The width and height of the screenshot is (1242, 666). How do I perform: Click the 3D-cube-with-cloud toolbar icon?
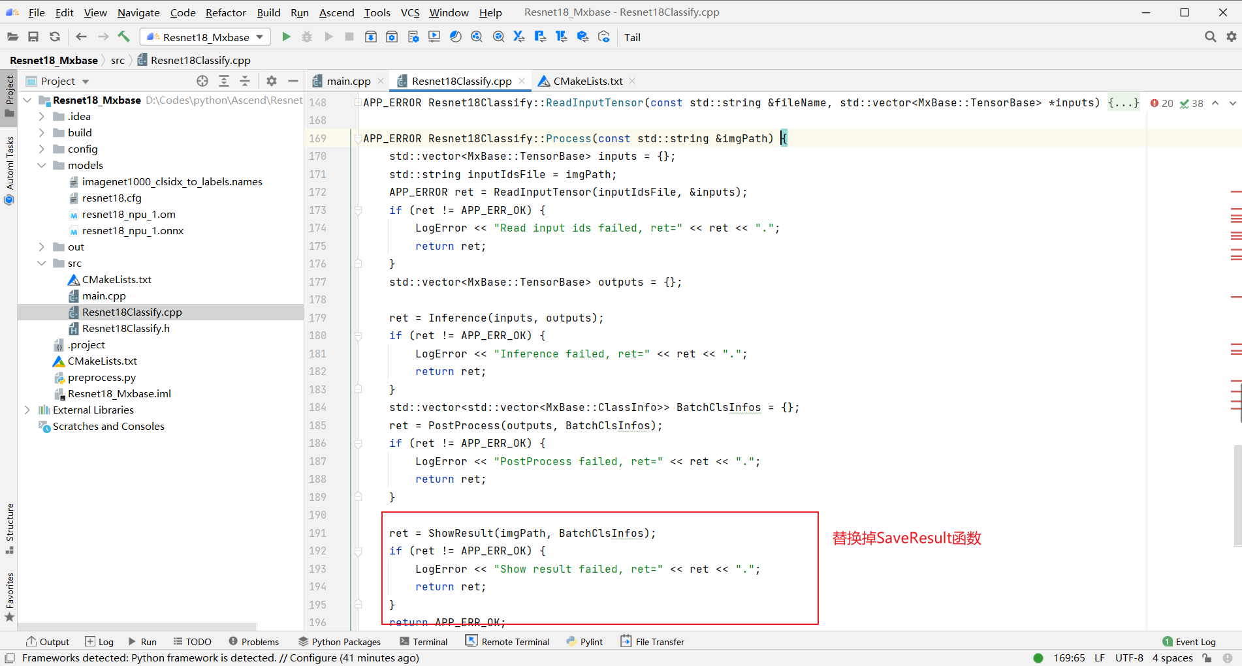click(582, 37)
